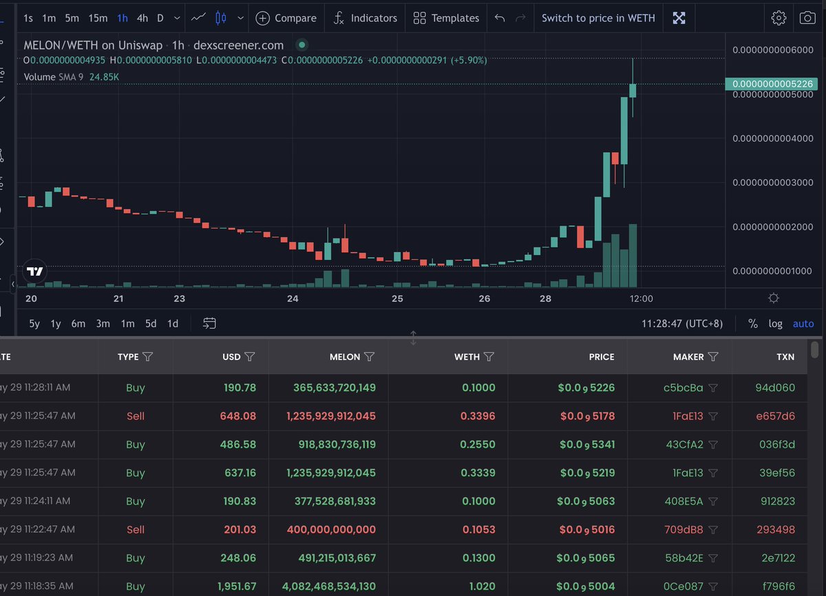
Task: Filter by maker 709dB8
Action: 713,530
